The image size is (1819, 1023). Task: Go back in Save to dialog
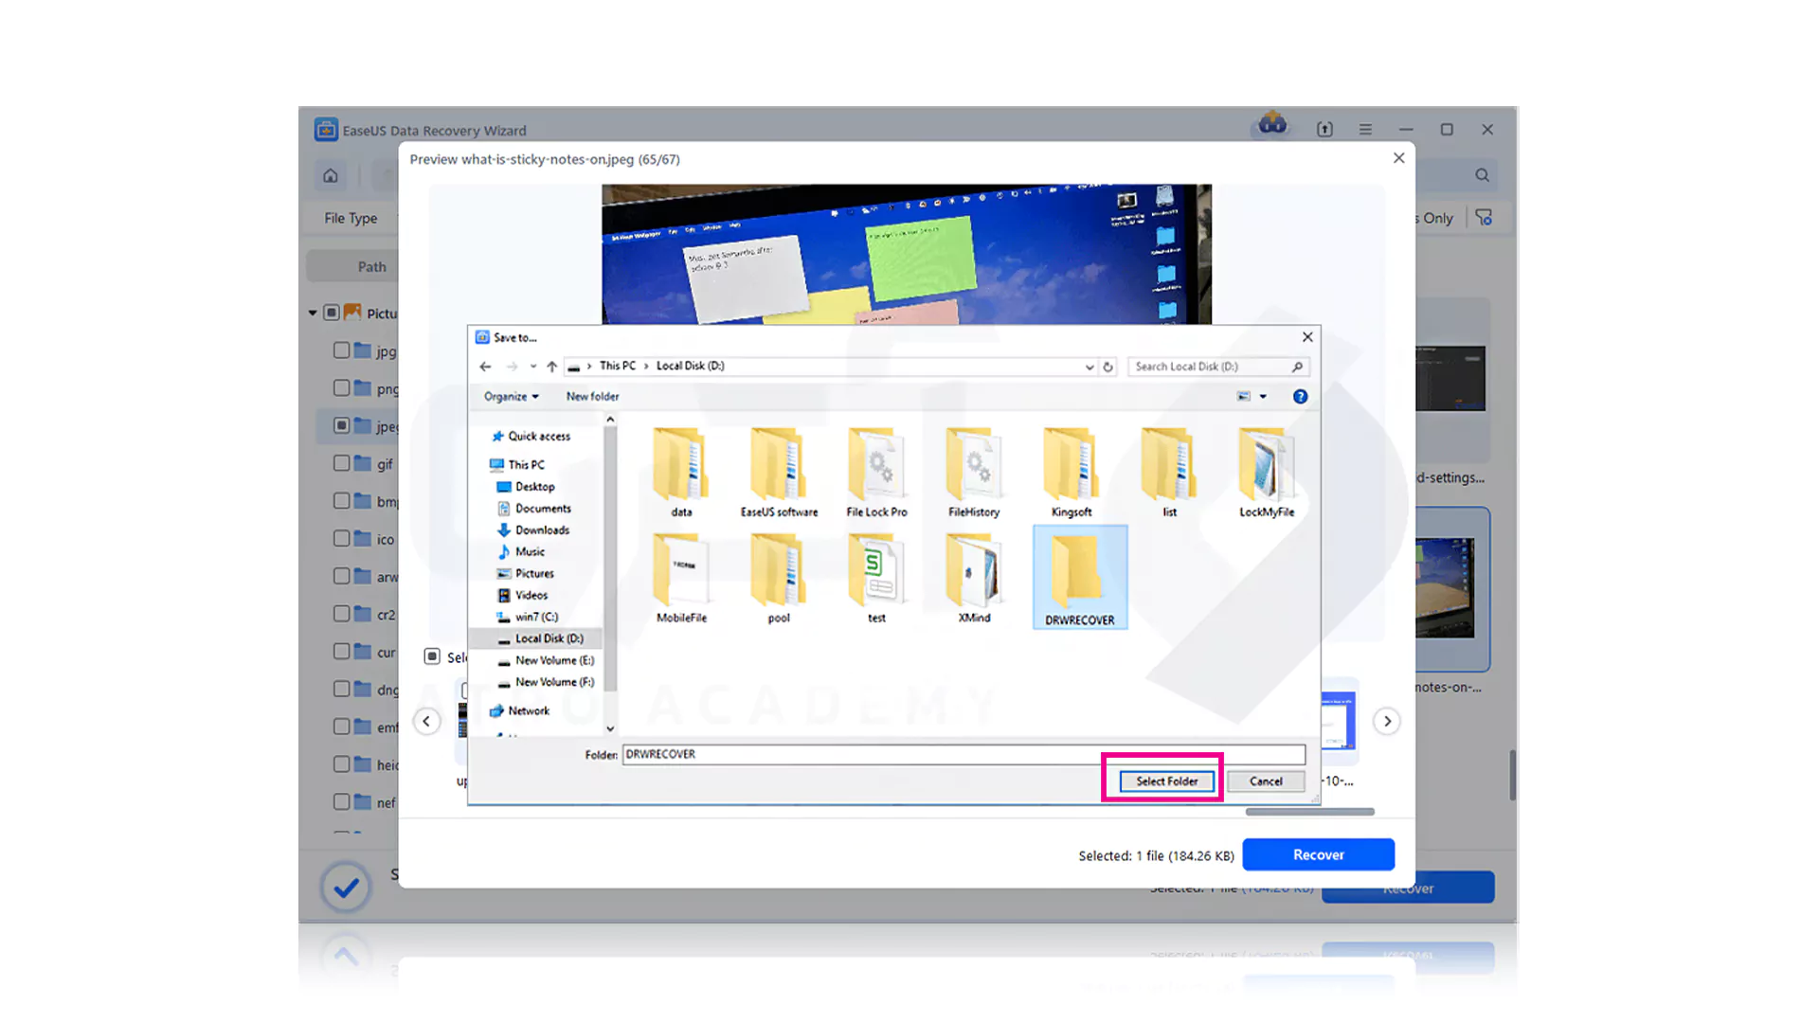coord(485,367)
